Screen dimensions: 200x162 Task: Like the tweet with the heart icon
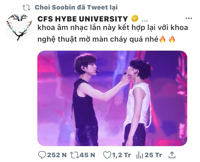pyautogui.click(x=107, y=155)
